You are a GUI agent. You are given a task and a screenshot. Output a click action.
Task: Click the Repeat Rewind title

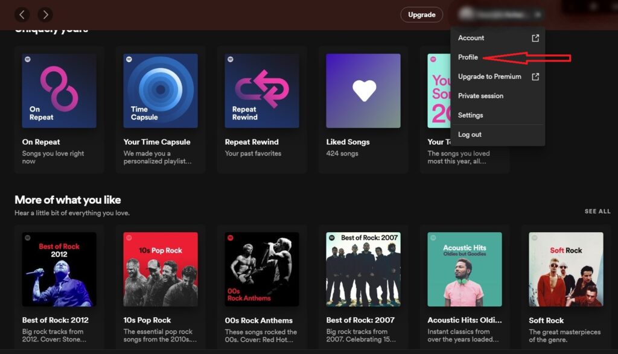[x=252, y=142]
